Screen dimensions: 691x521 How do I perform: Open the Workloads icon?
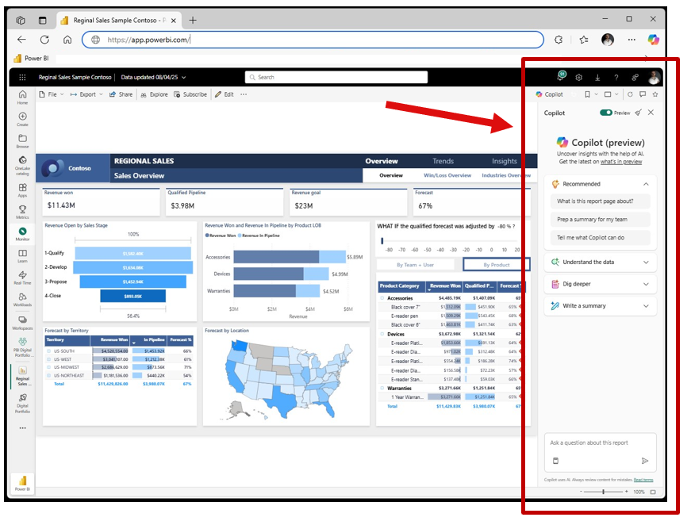coord(22,300)
